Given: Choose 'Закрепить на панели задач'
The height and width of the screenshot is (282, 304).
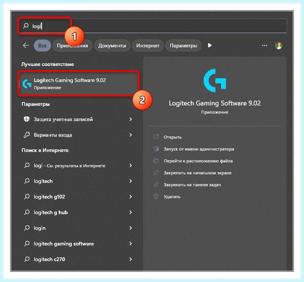Looking at the screenshot, I should (192, 185).
